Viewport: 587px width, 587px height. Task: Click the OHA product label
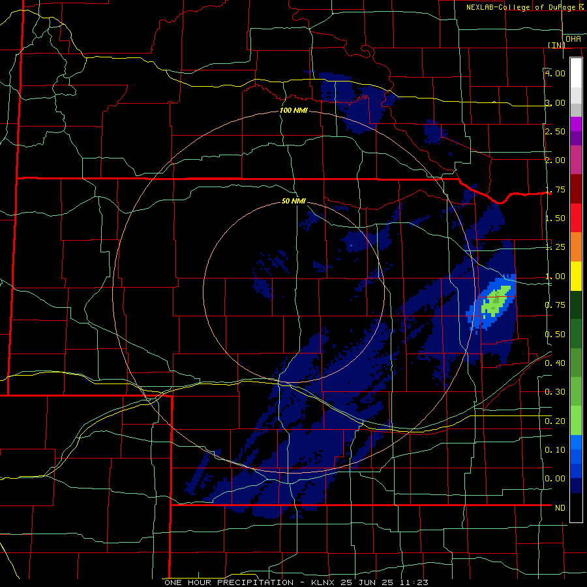tap(573, 39)
